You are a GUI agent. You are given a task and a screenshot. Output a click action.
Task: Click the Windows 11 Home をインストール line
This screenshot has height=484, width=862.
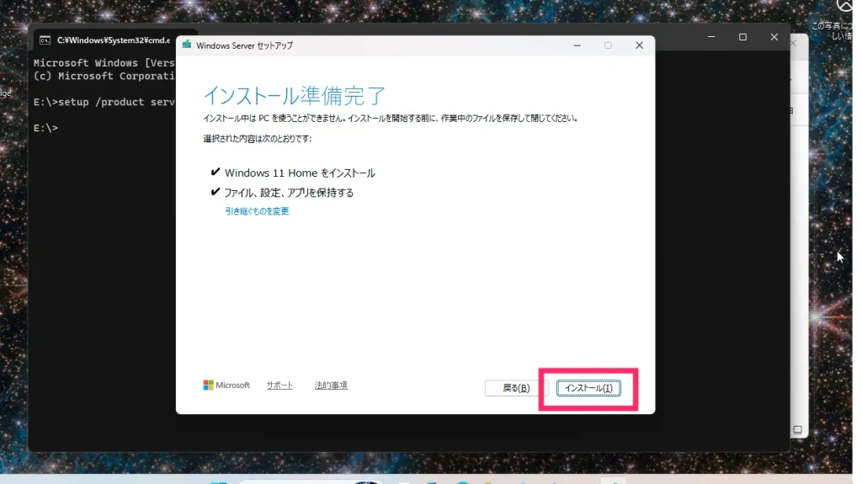tap(300, 173)
